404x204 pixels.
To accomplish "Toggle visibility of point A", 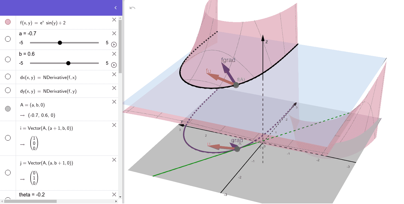I will pos(8,109).
